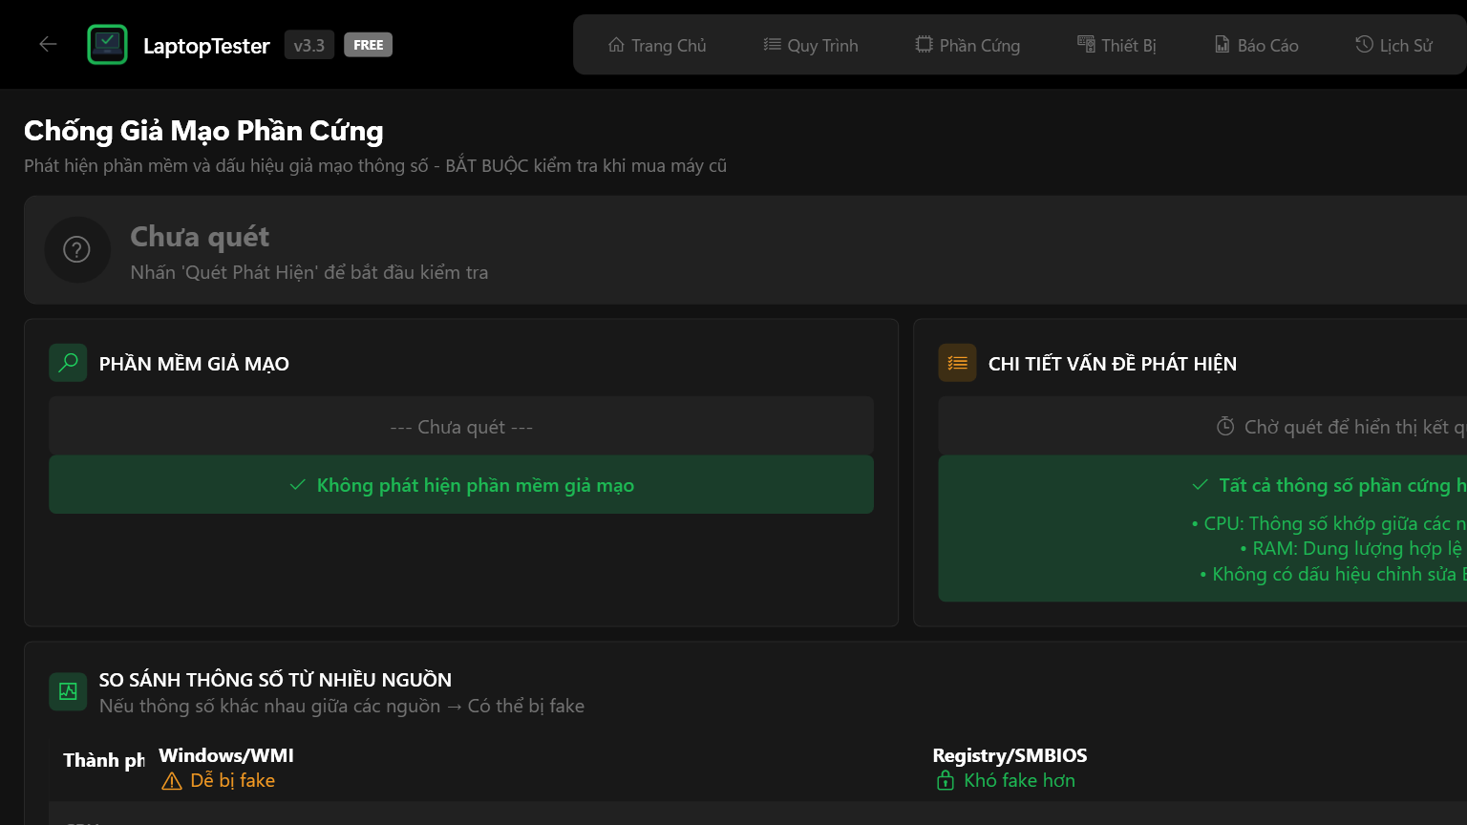Image resolution: width=1467 pixels, height=825 pixels.
Task: Click the chart icon beside So Sánh Thông Số
Action: 68,691
